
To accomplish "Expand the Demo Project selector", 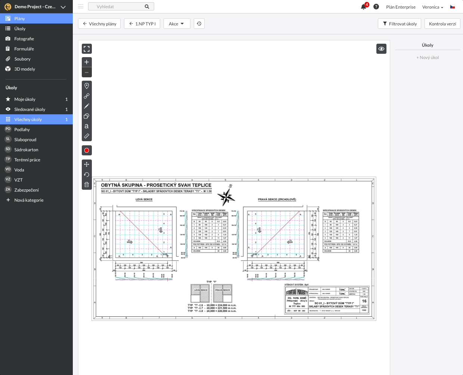I will click(x=35, y=7).
